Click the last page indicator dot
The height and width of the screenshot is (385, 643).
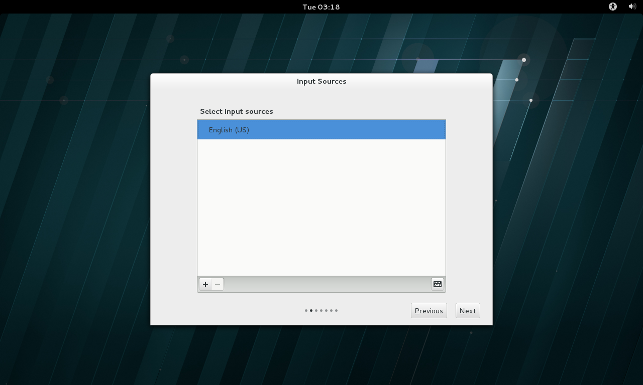point(336,311)
